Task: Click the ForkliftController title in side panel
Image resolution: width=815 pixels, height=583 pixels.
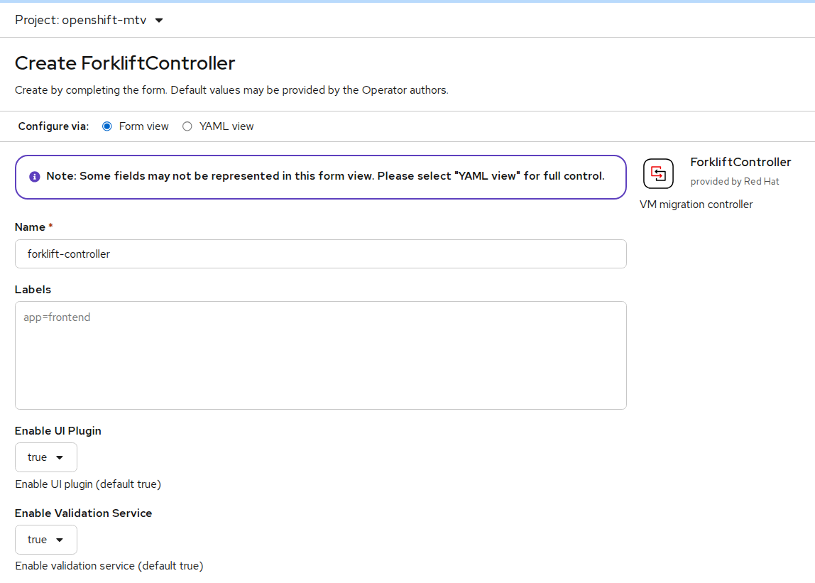Action: point(740,162)
